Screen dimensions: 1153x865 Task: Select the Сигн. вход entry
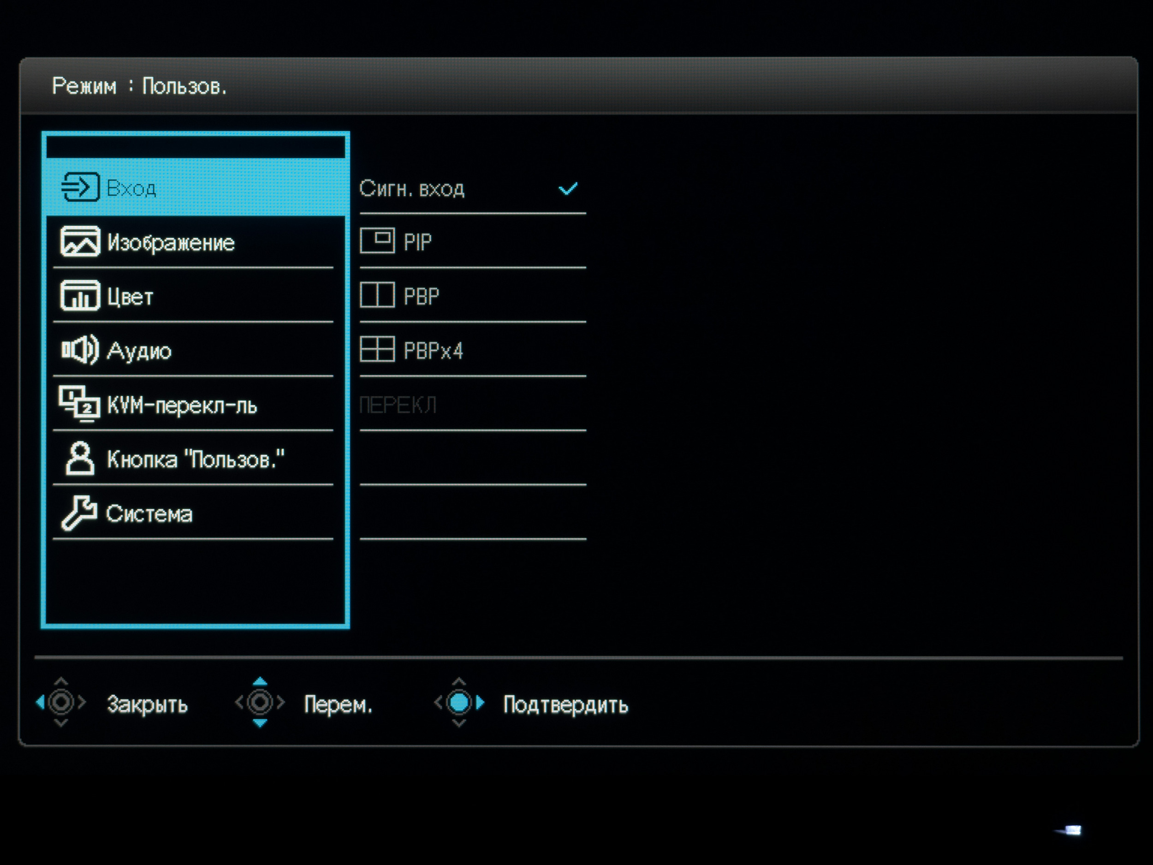coord(412,189)
